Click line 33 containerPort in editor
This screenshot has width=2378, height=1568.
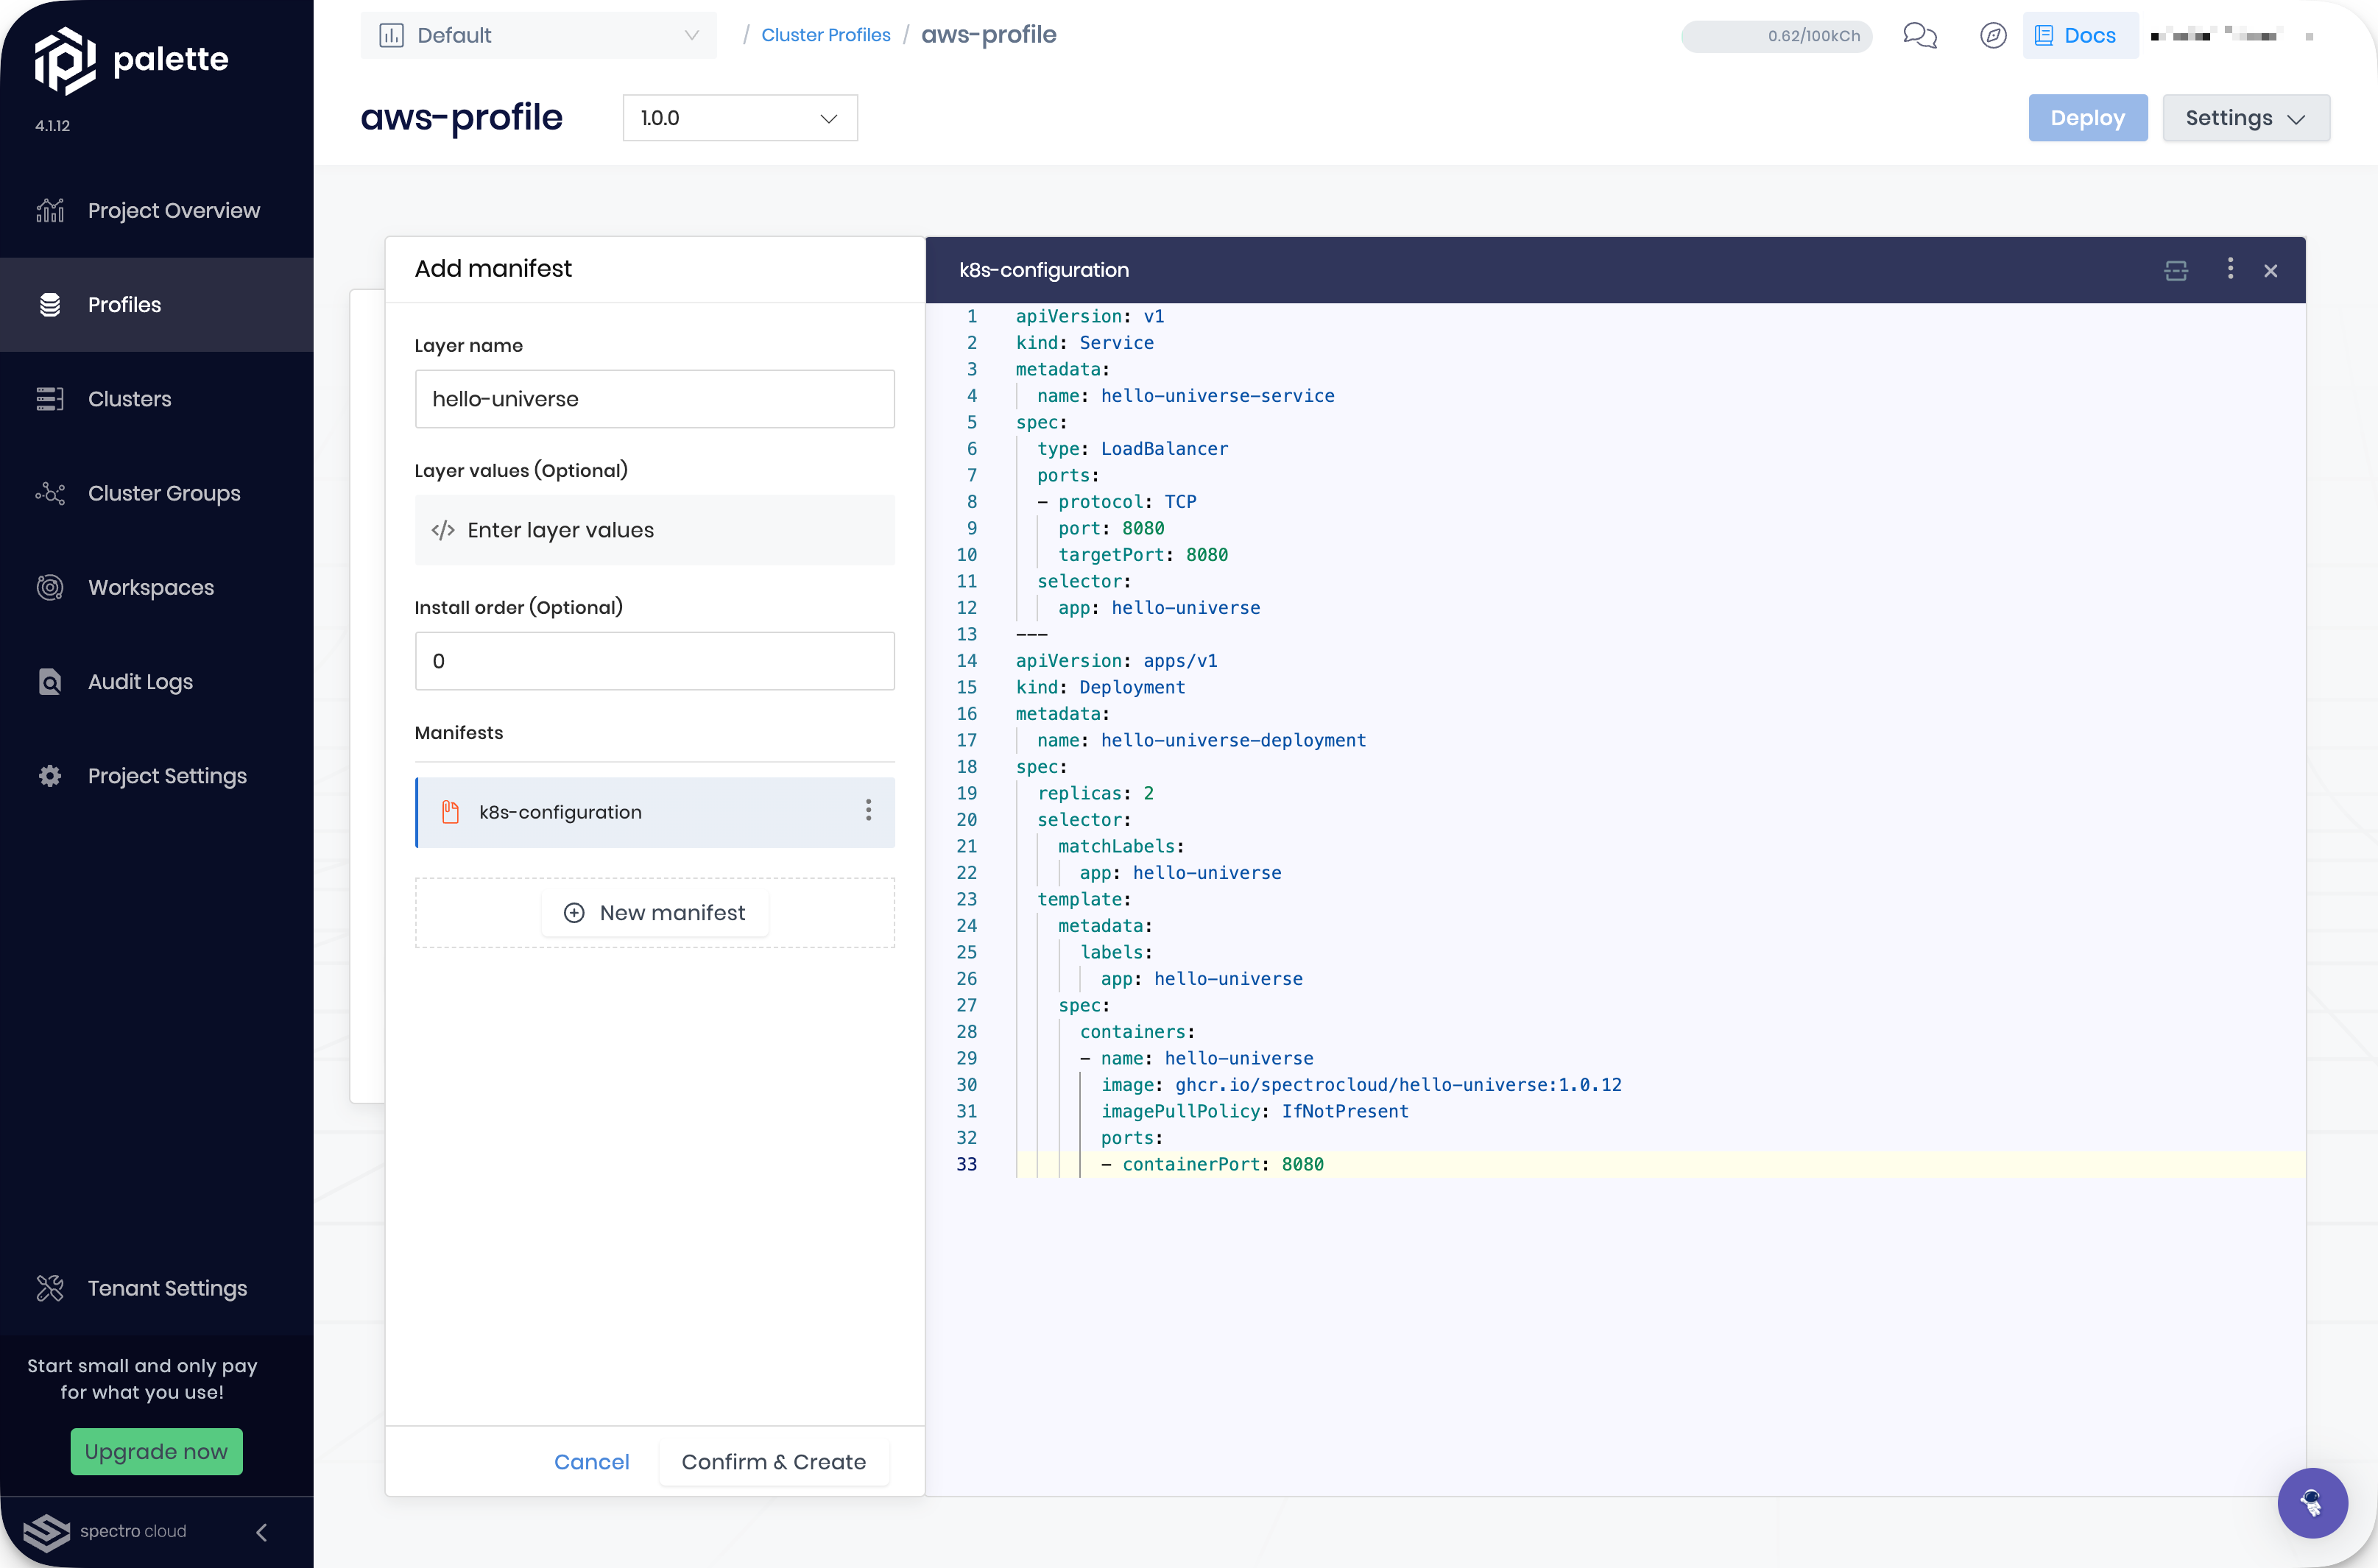click(1212, 1164)
